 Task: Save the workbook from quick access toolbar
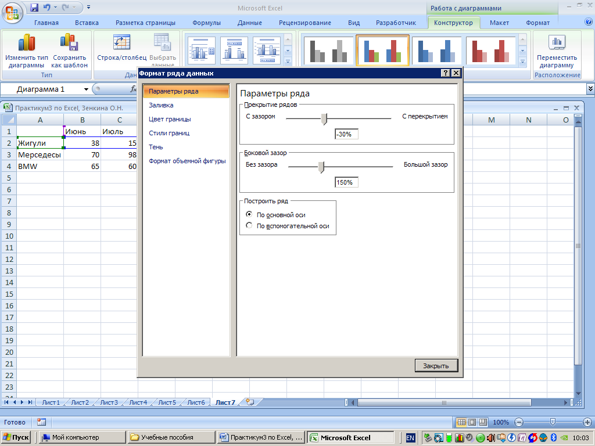click(34, 7)
